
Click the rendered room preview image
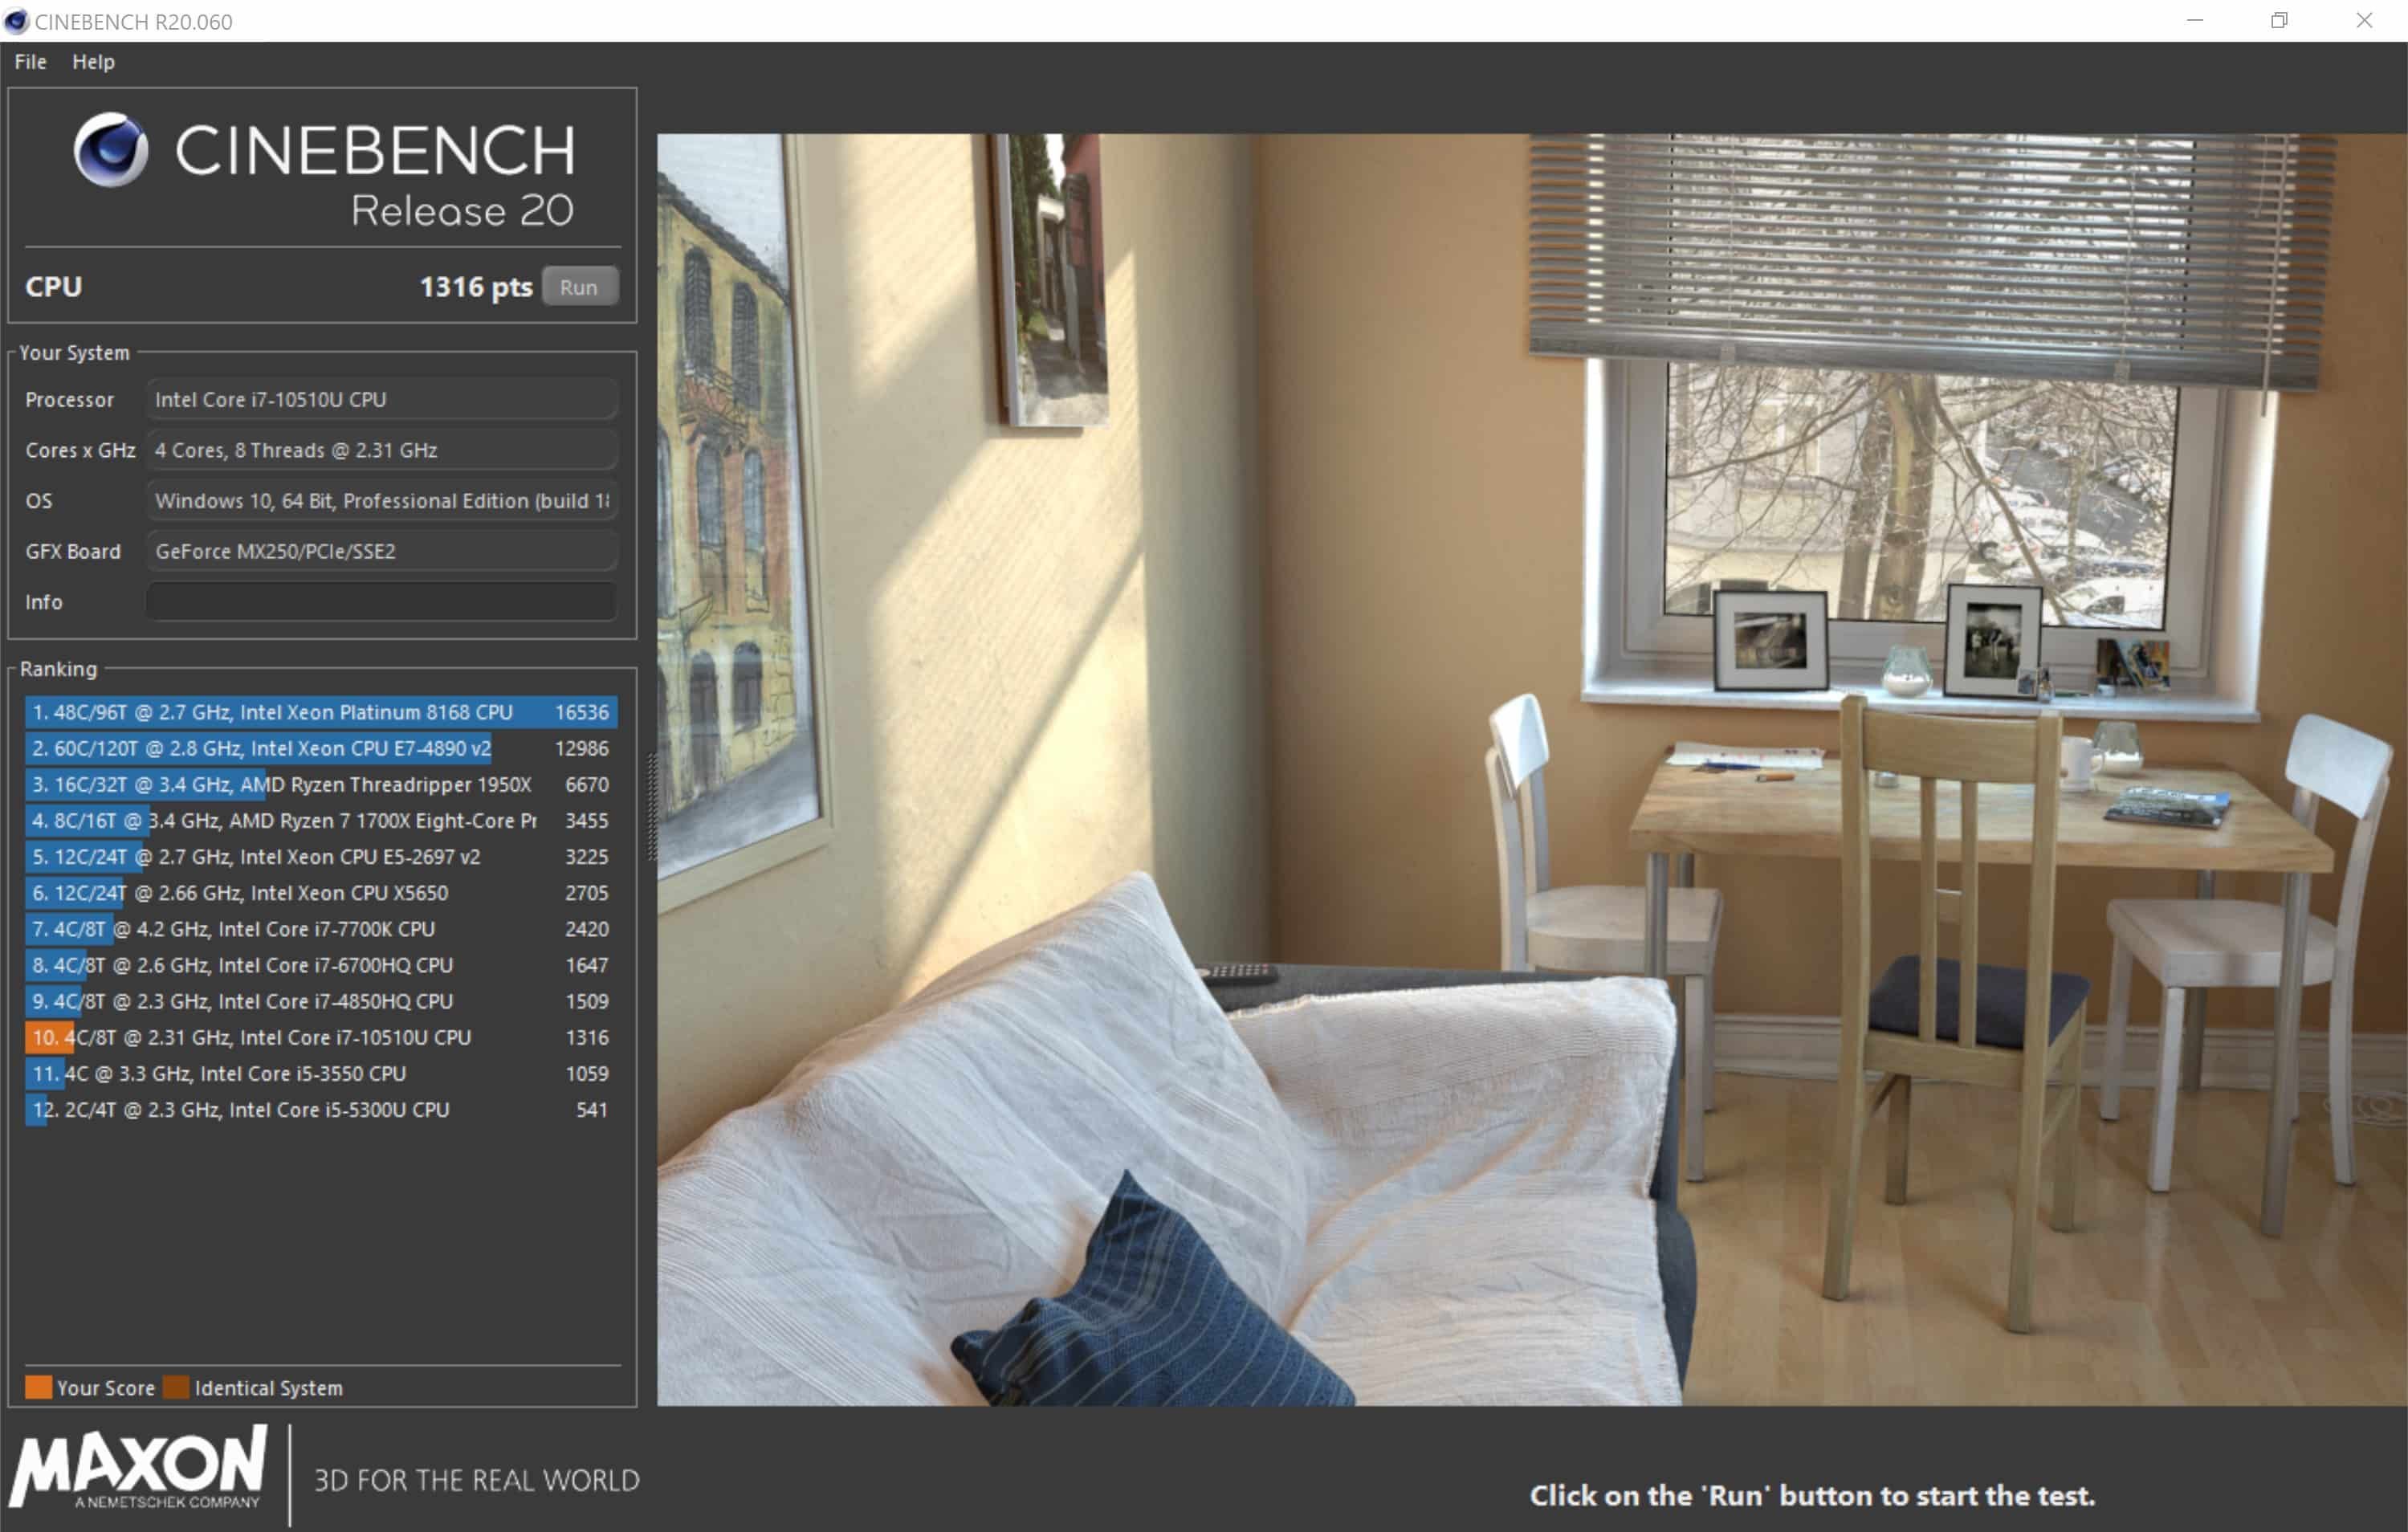[x=1530, y=770]
